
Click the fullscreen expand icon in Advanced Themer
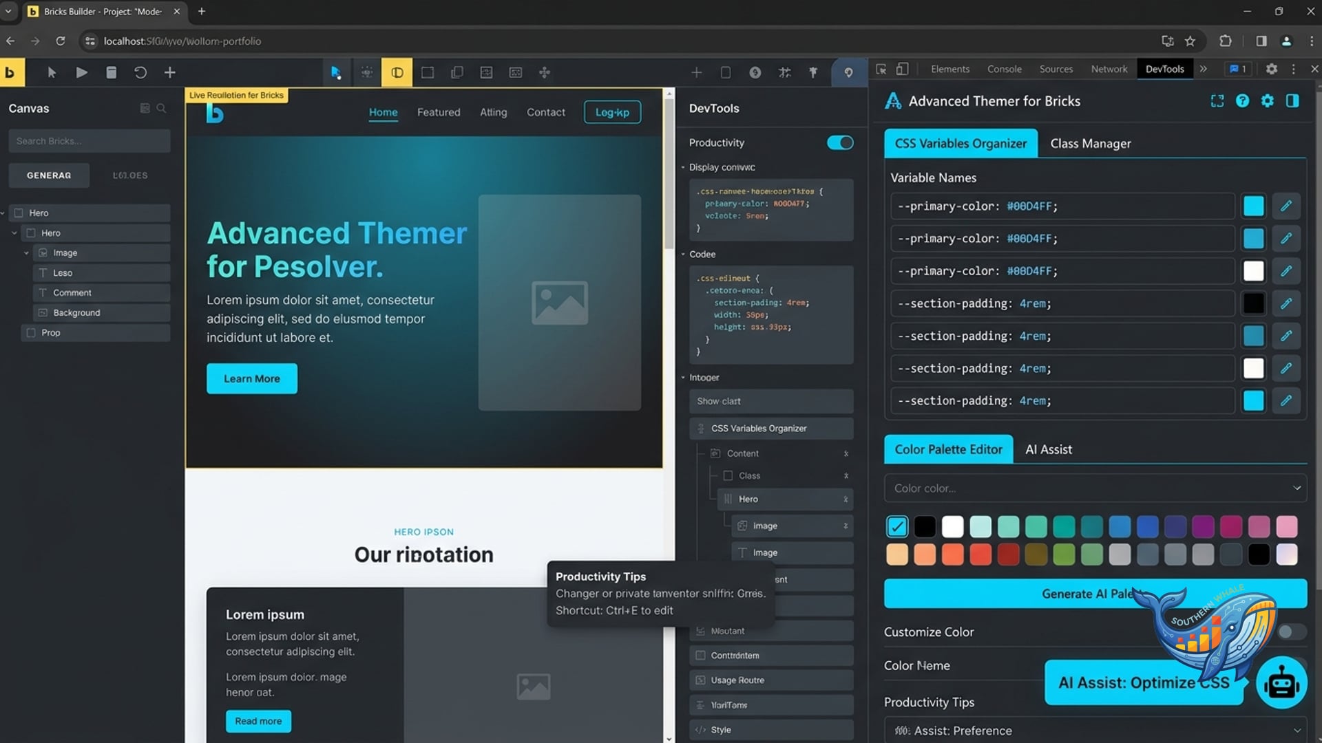[x=1217, y=101]
